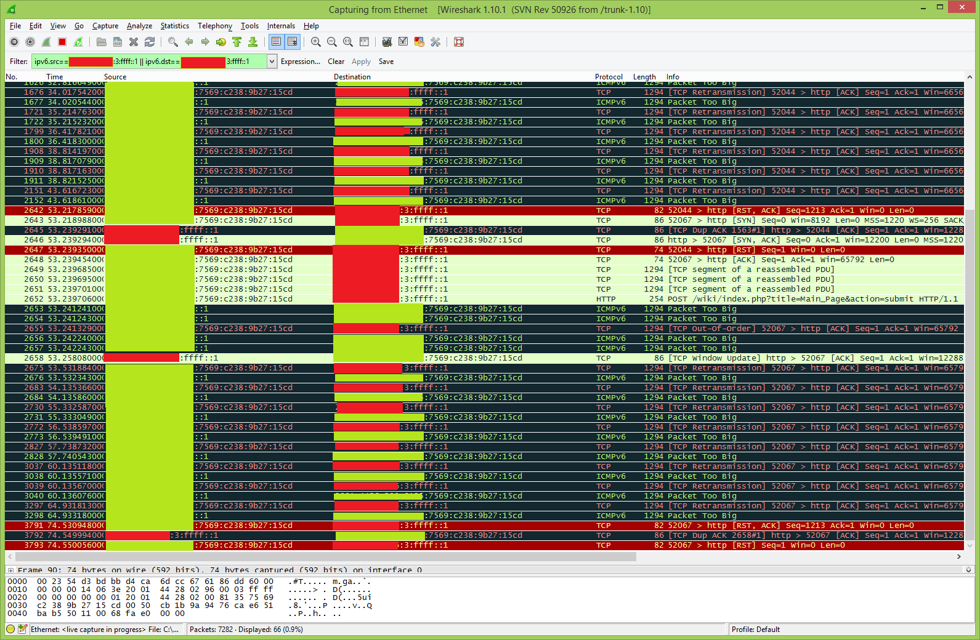980x640 pixels.
Task: Open the Capture menu
Action: [105, 26]
